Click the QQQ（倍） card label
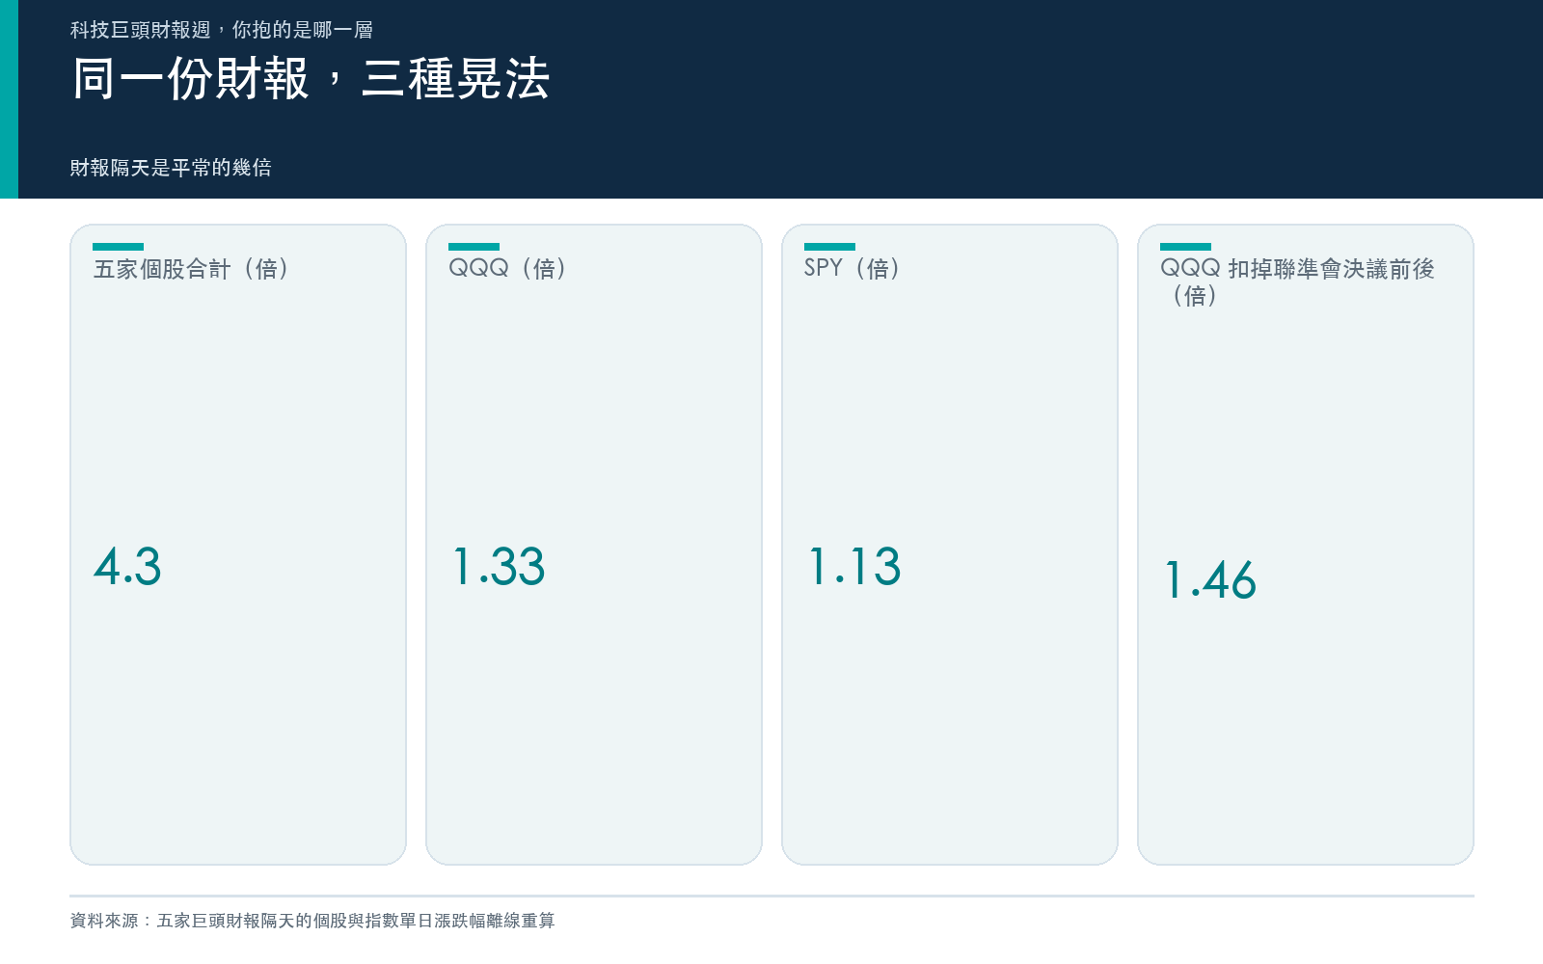This screenshot has height=964, width=1543. pos(507,268)
